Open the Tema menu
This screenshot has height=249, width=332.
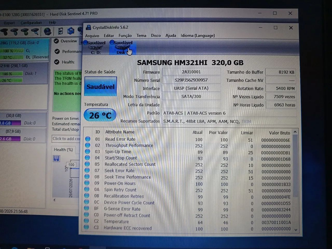(141, 35)
